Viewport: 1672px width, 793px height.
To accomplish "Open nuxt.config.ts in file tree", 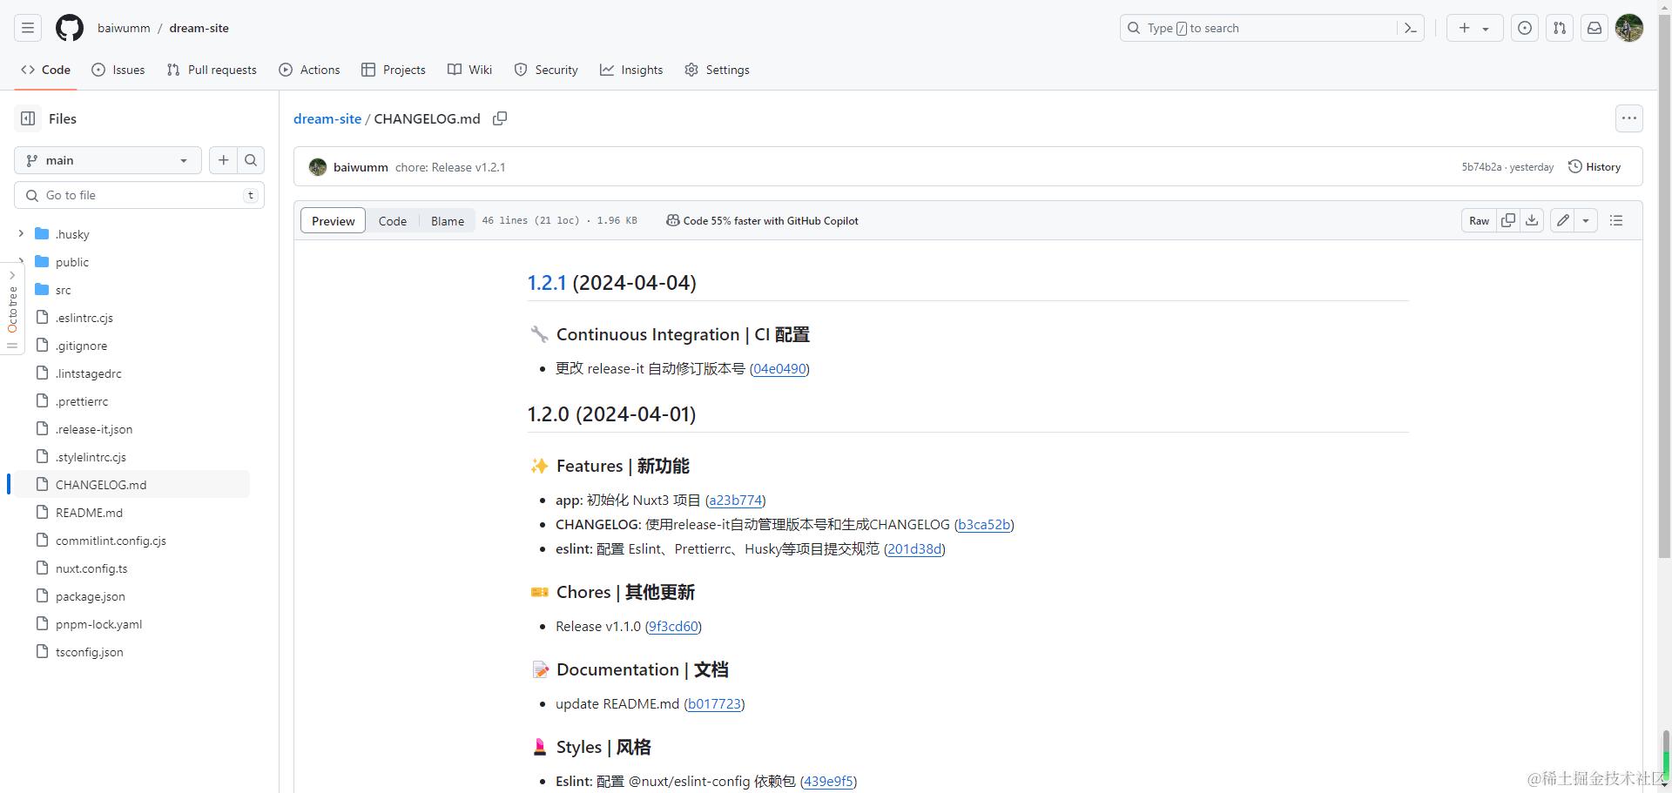I will coord(91,568).
